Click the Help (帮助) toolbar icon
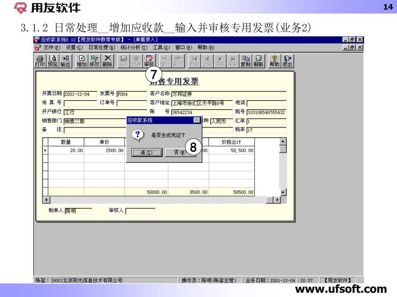Viewport: 397px width, 297px height. coord(274,61)
